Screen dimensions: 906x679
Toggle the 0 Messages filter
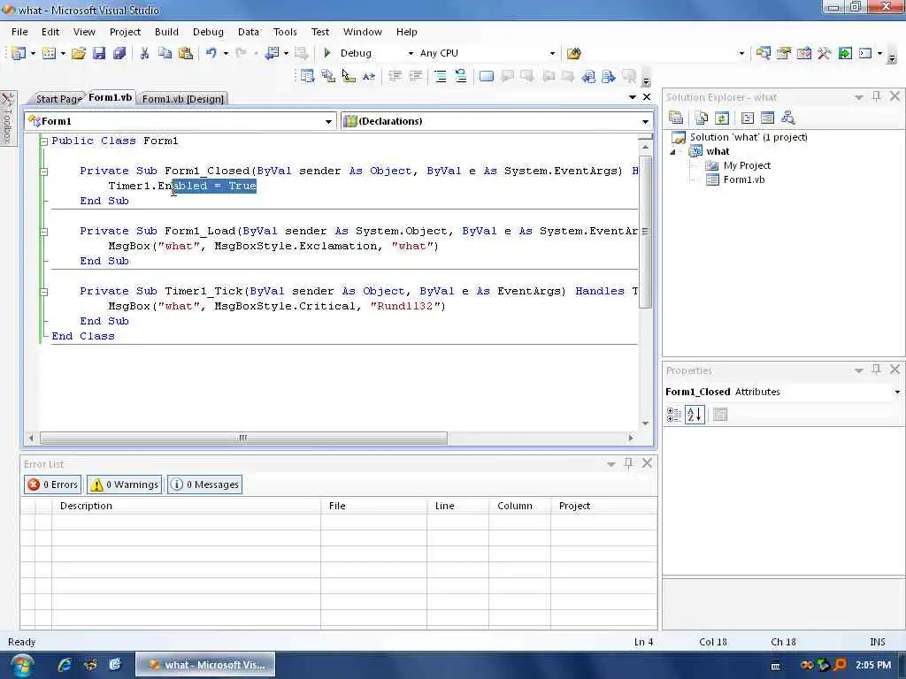point(204,484)
